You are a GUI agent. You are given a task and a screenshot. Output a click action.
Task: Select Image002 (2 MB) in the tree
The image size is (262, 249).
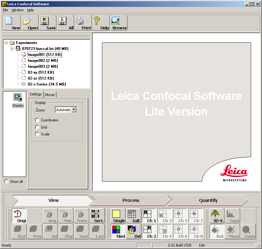pos(43,61)
